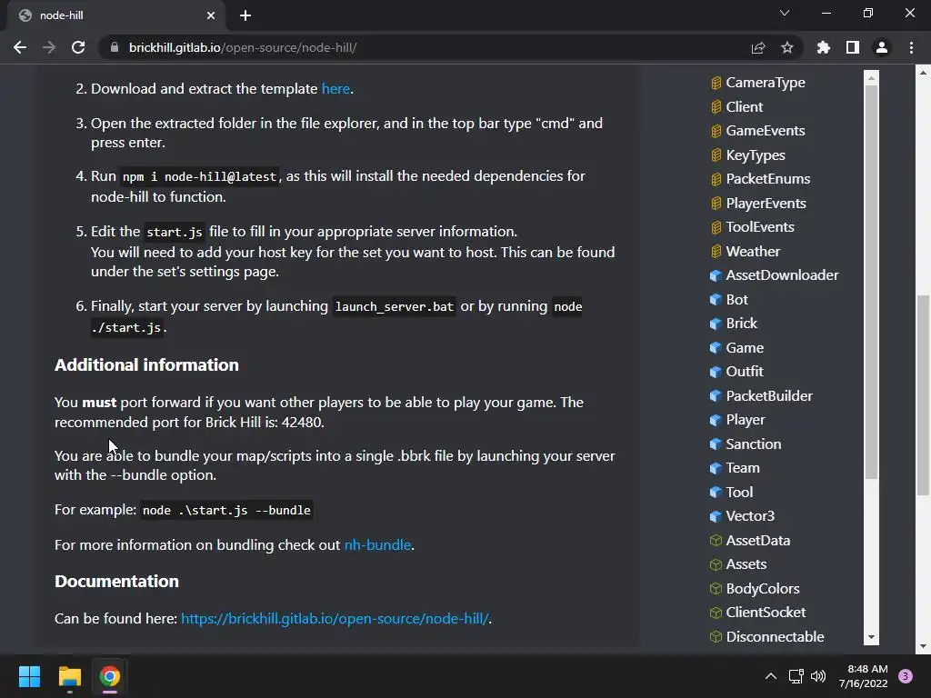Open the Tool class page
The image size is (931, 698).
point(739,492)
